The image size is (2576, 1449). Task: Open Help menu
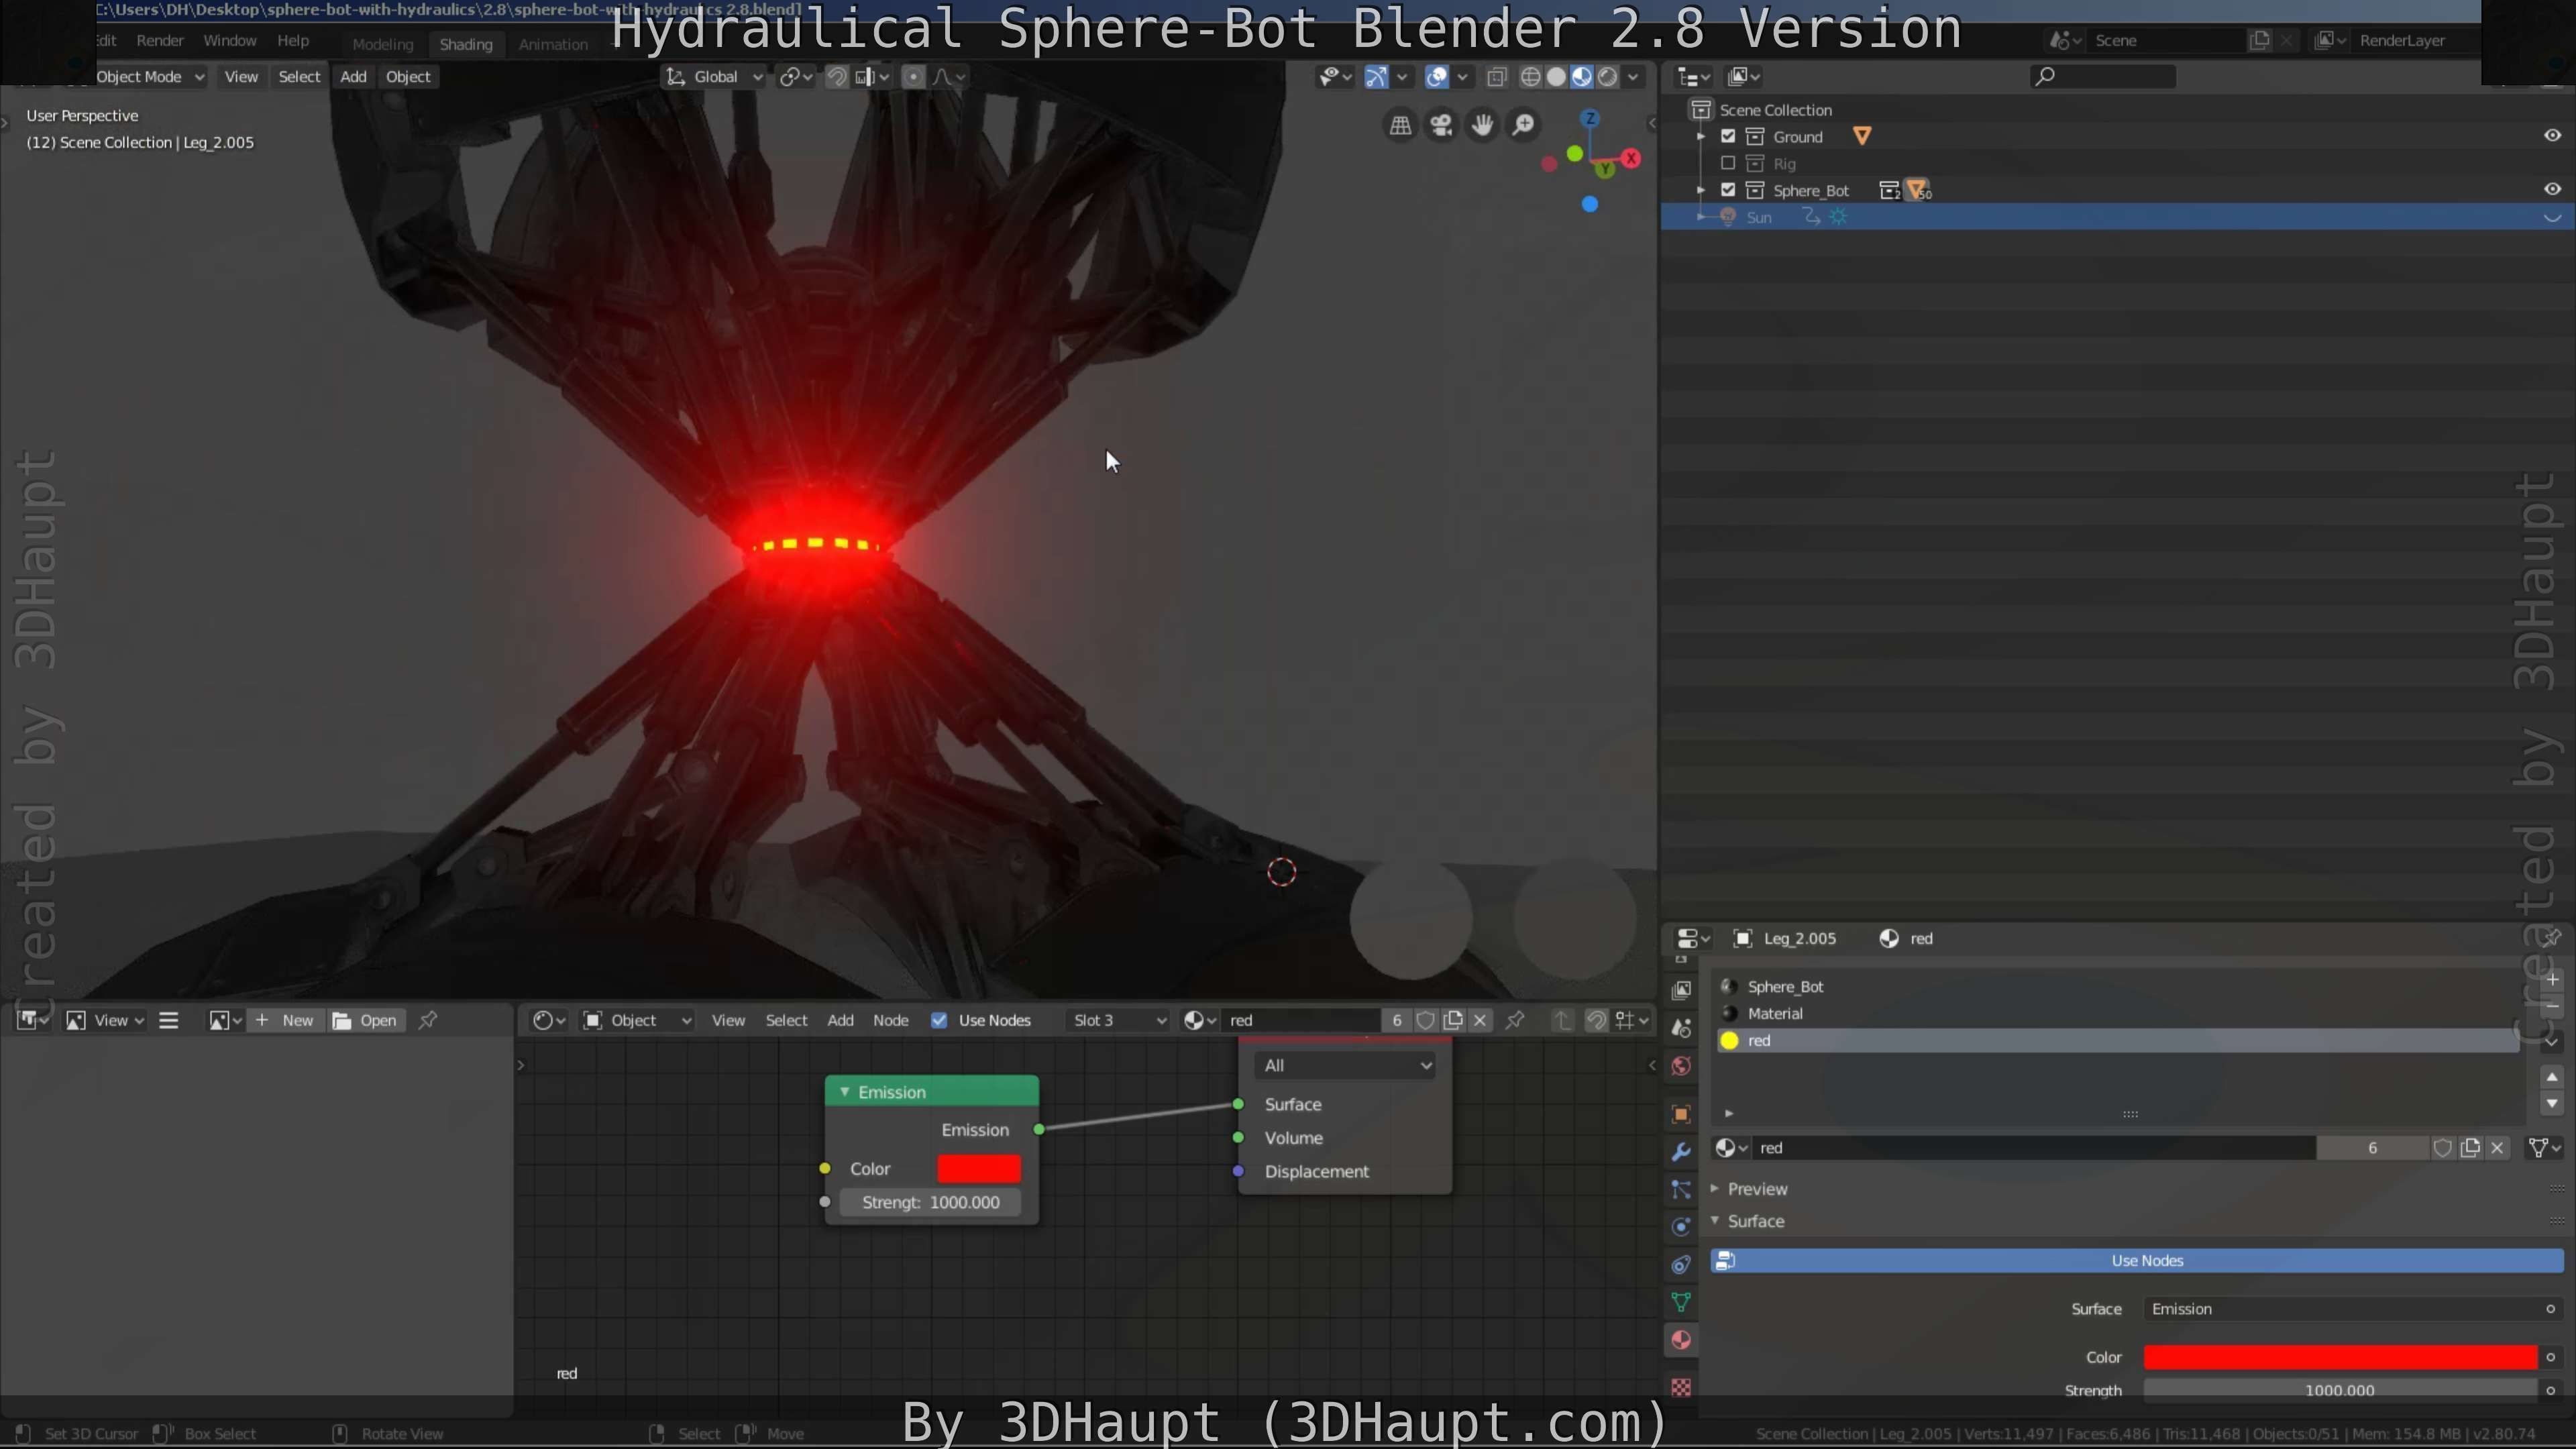(x=293, y=41)
